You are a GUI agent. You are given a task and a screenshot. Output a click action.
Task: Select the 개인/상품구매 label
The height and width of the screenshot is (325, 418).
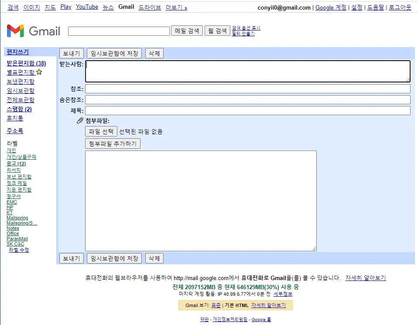coord(21,157)
